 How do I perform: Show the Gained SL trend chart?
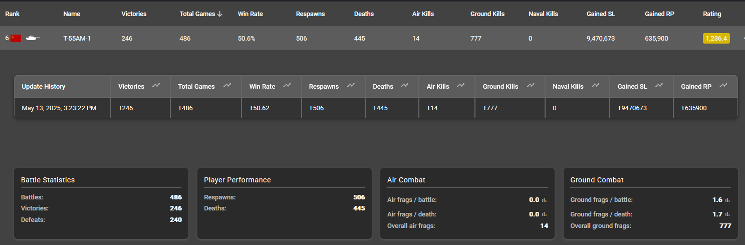(659, 86)
